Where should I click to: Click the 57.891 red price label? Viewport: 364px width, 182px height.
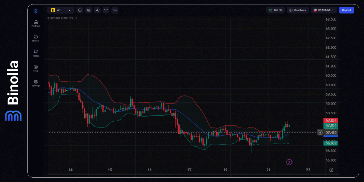click(x=331, y=121)
